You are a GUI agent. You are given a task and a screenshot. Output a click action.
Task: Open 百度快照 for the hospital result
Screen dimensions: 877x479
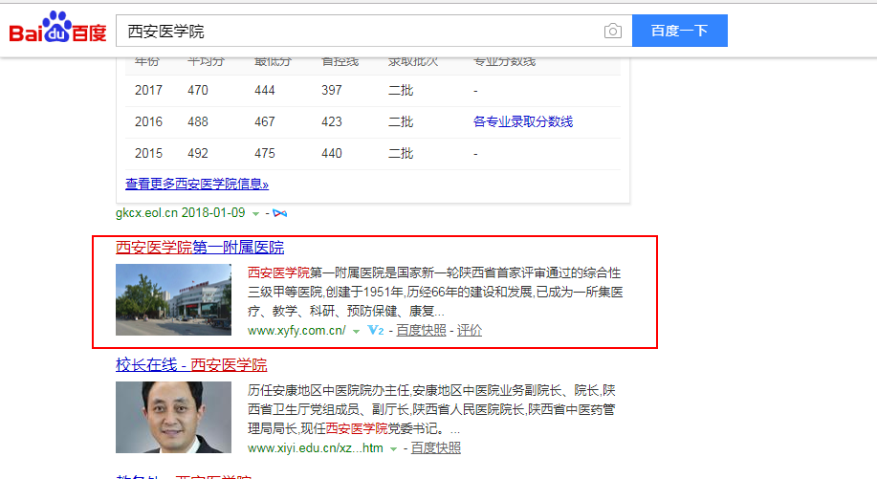tap(421, 331)
